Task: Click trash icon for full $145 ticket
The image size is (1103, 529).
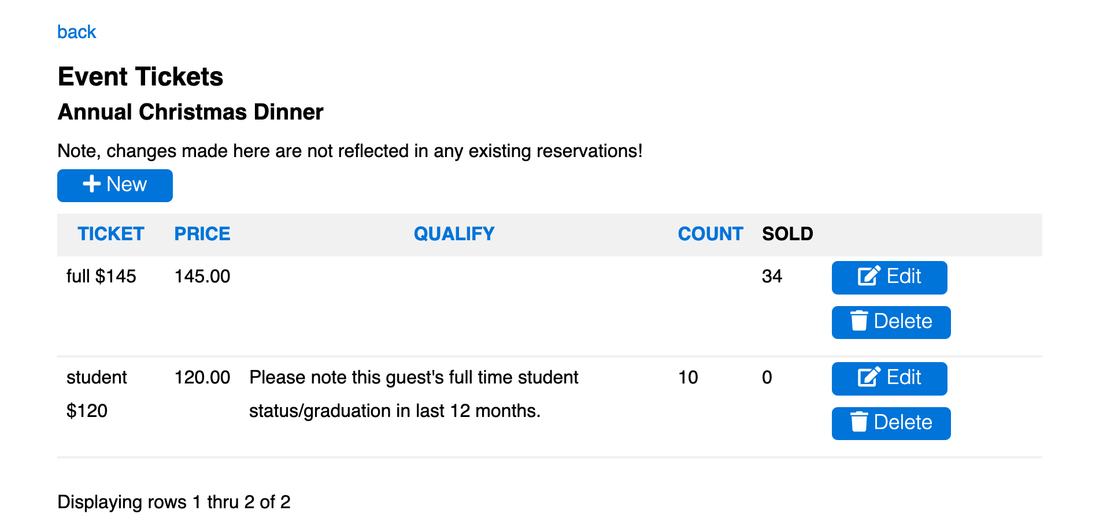Action: pos(859,321)
